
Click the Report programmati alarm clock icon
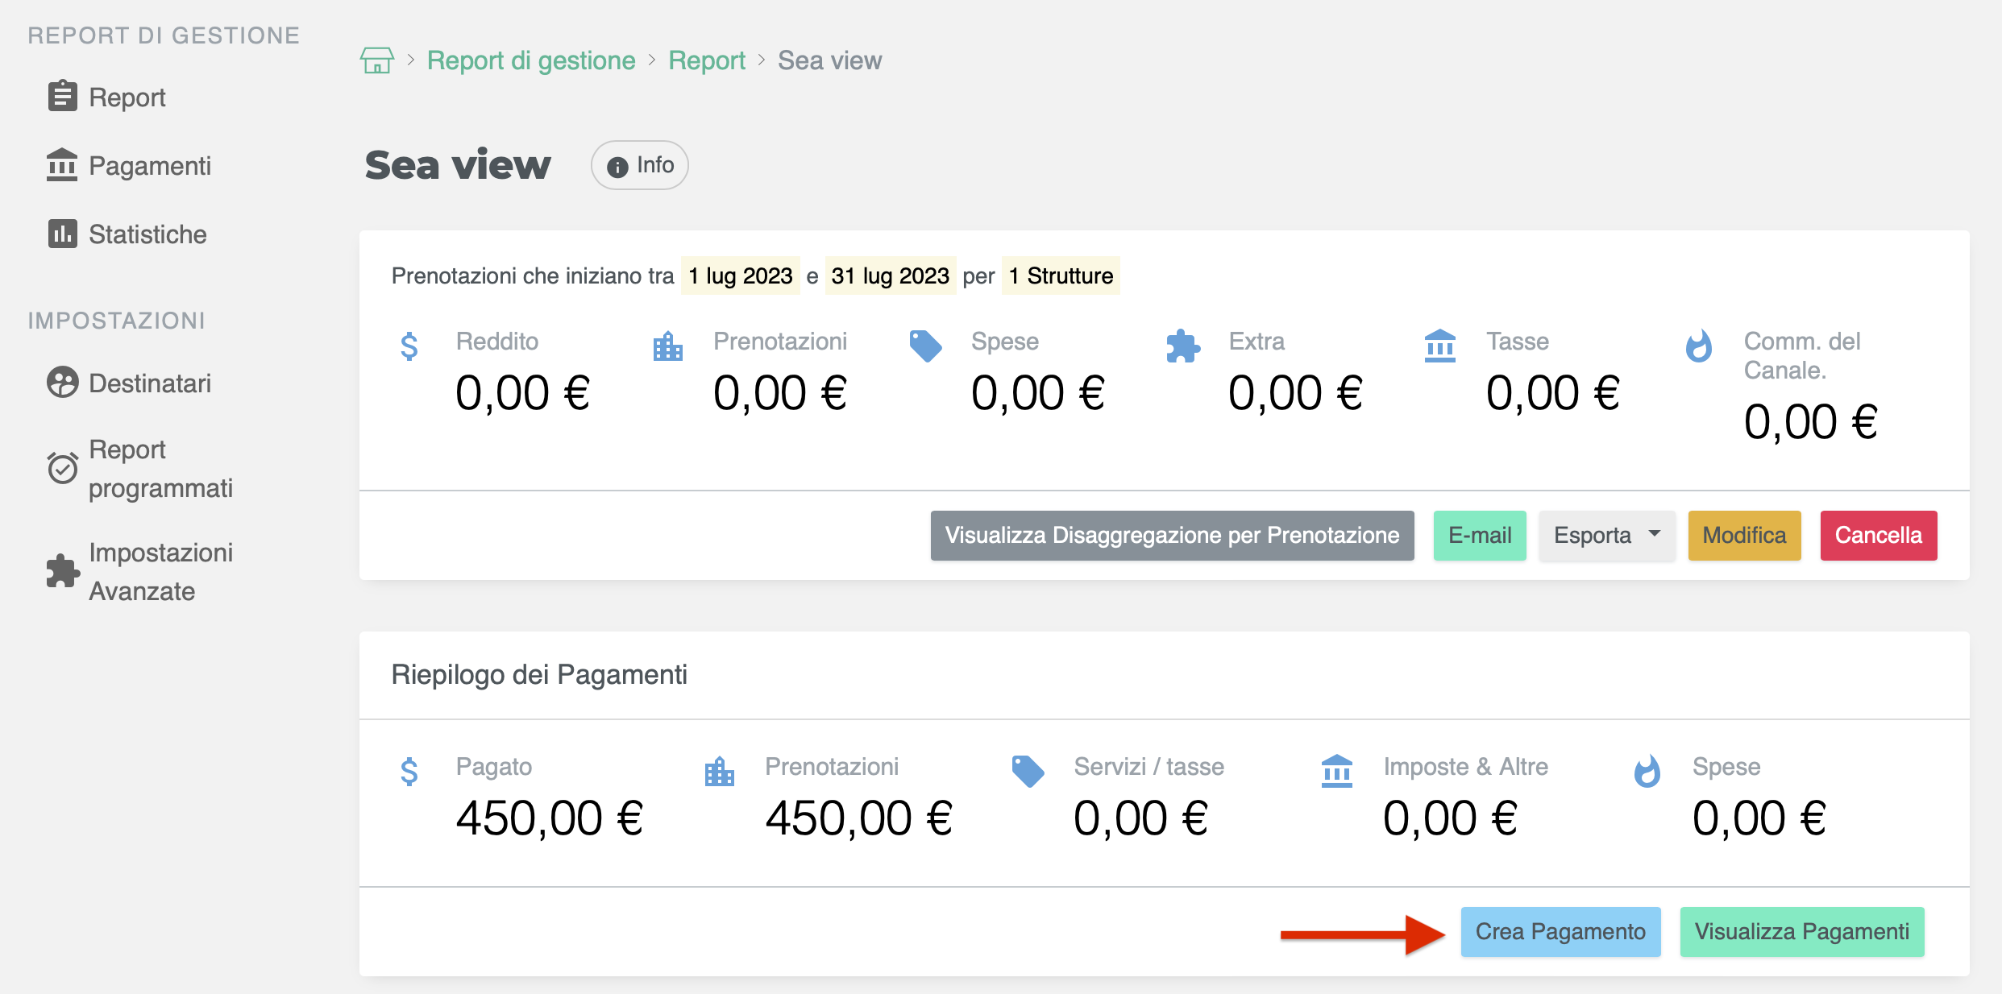(62, 468)
